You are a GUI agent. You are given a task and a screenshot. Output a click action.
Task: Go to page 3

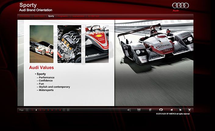tap(40, 110)
